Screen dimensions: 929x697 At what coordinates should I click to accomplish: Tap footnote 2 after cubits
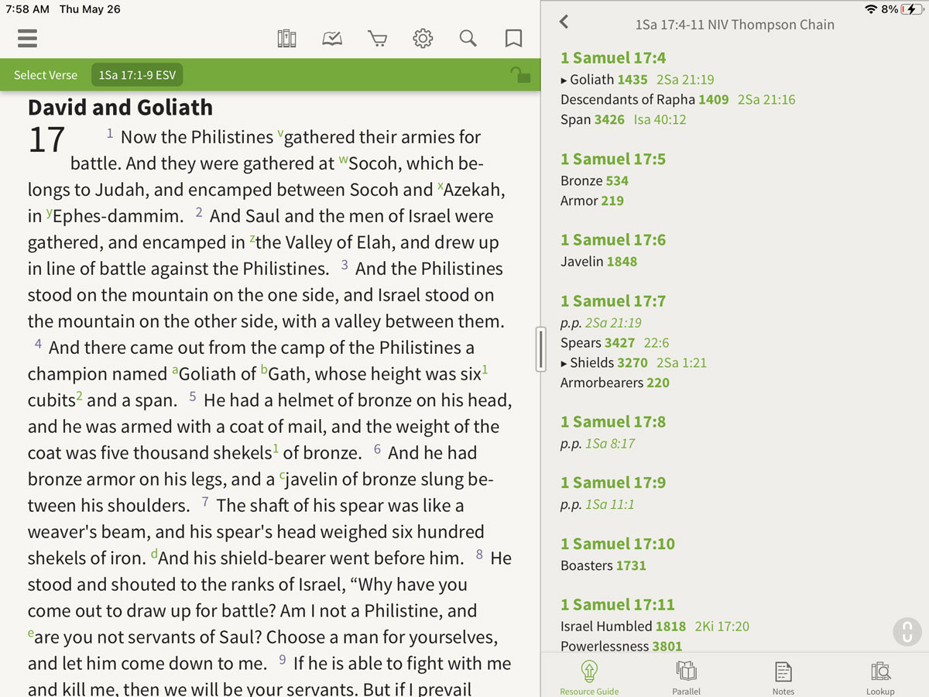click(x=80, y=396)
